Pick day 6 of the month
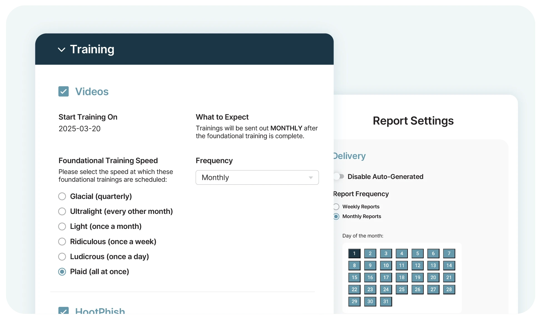This screenshot has width=541, height=321. (x=433, y=253)
